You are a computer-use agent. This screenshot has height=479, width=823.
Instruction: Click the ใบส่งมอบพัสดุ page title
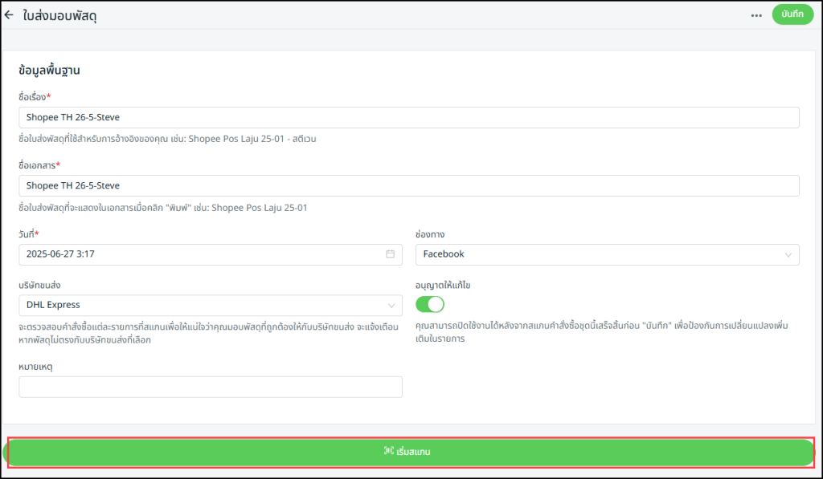click(60, 15)
